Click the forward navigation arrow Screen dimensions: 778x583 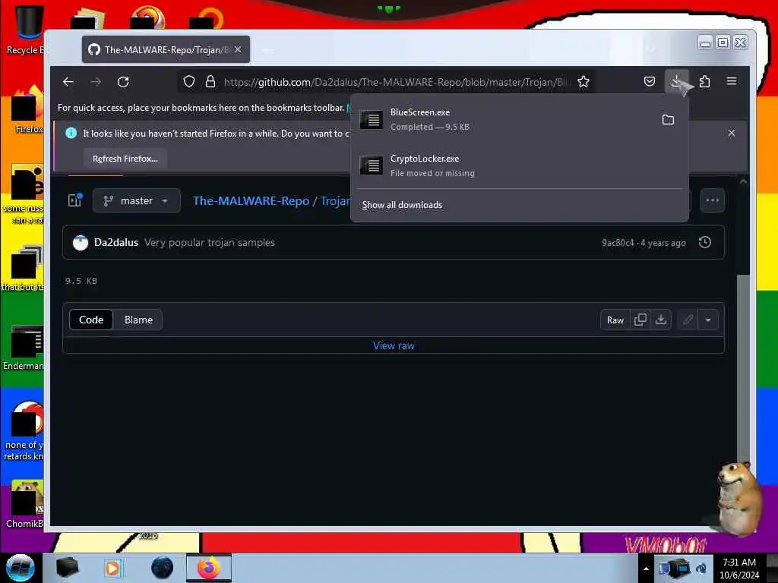click(96, 82)
